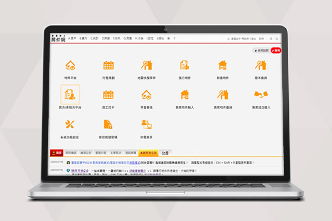Open the 系統功能設定 tools icon
The image size is (332, 221).
(x=71, y=124)
